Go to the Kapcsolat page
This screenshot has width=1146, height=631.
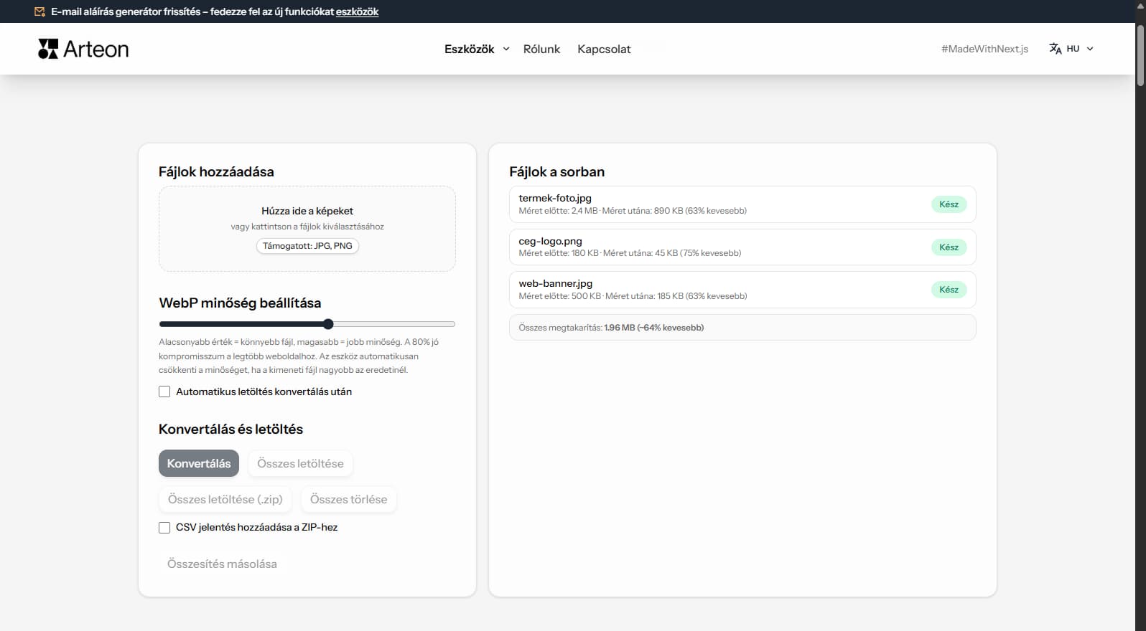click(604, 49)
